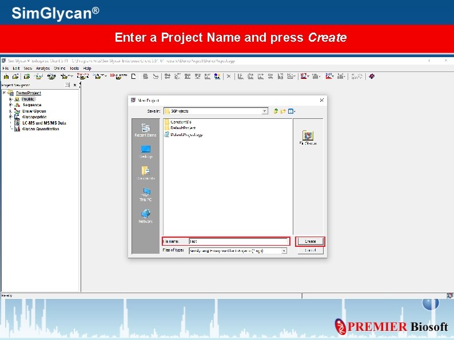The height and width of the screenshot is (340, 454).
Task: Click the Up One Level folder icon
Action: tap(276, 111)
